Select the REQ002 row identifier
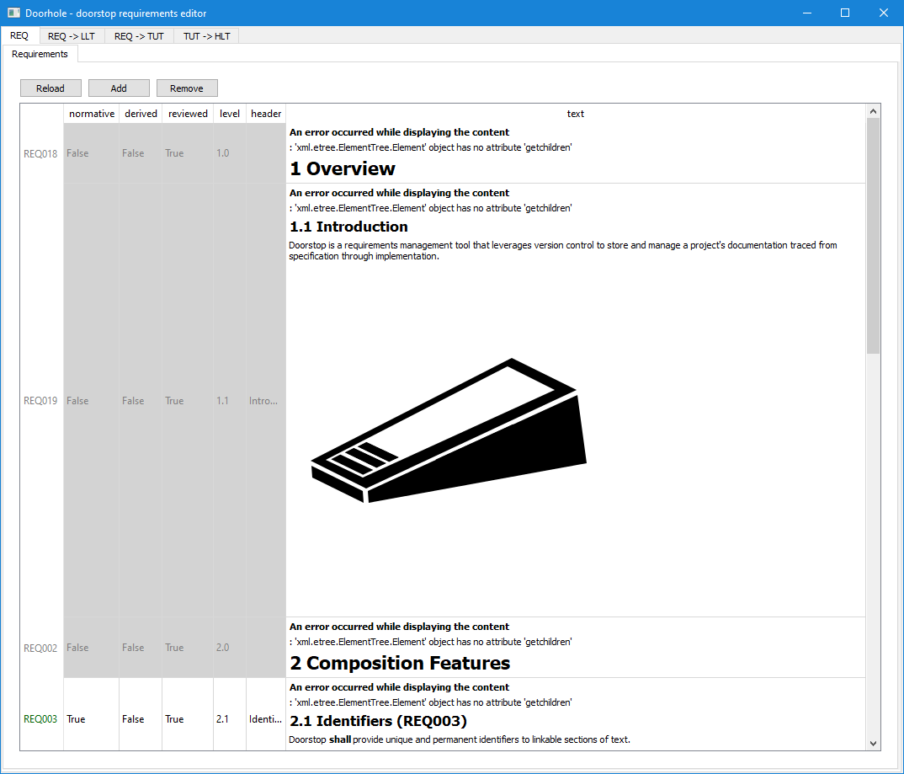The image size is (904, 774). coord(40,648)
